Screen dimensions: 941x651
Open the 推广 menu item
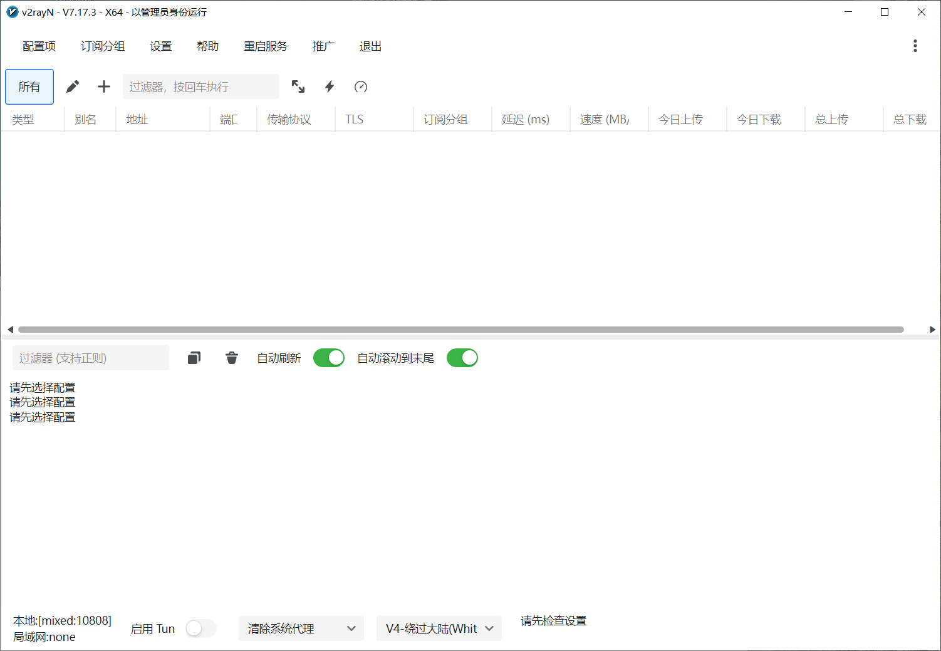[324, 46]
